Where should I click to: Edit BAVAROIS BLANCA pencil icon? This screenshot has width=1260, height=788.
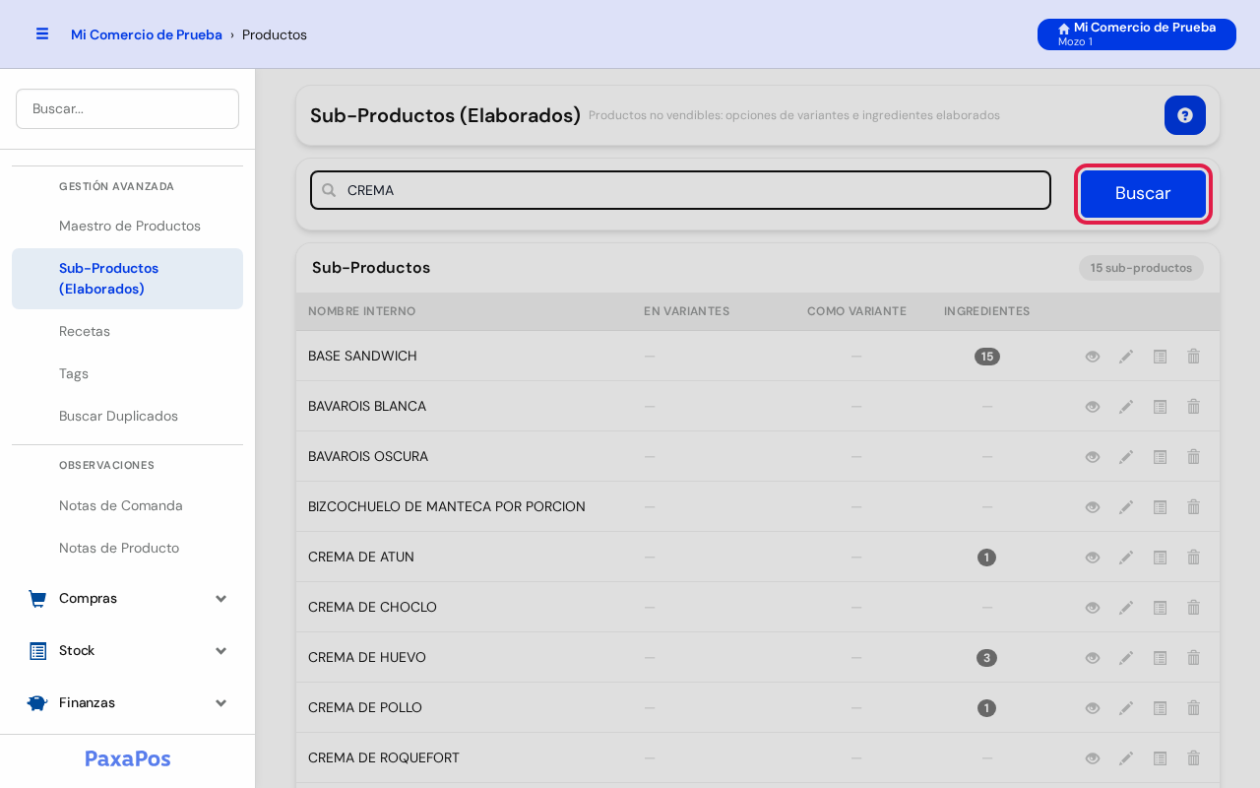1126,407
